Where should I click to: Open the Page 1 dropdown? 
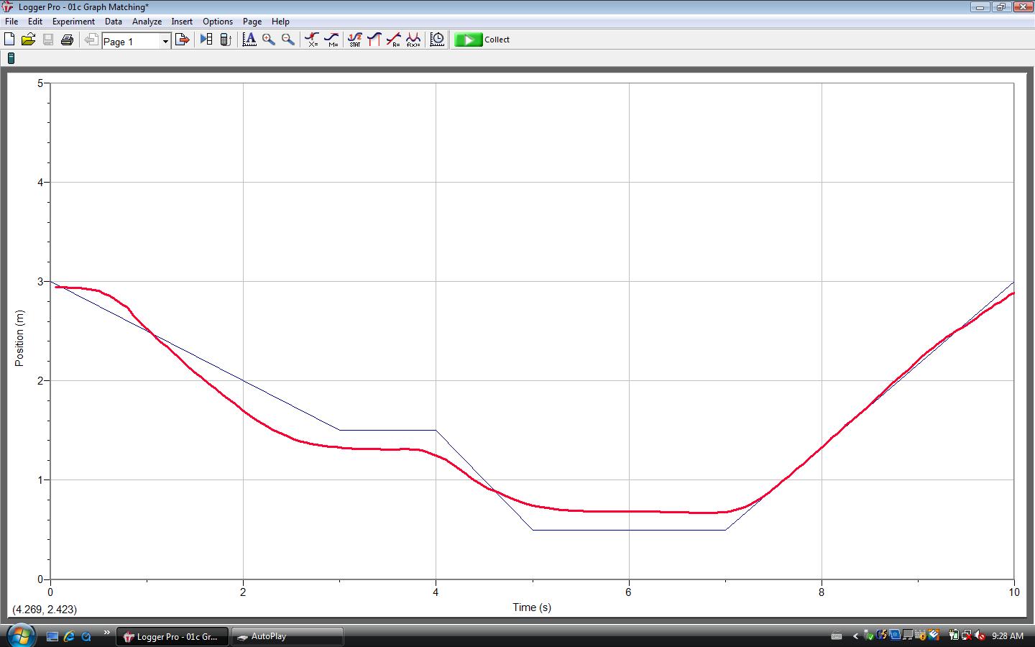coord(165,41)
